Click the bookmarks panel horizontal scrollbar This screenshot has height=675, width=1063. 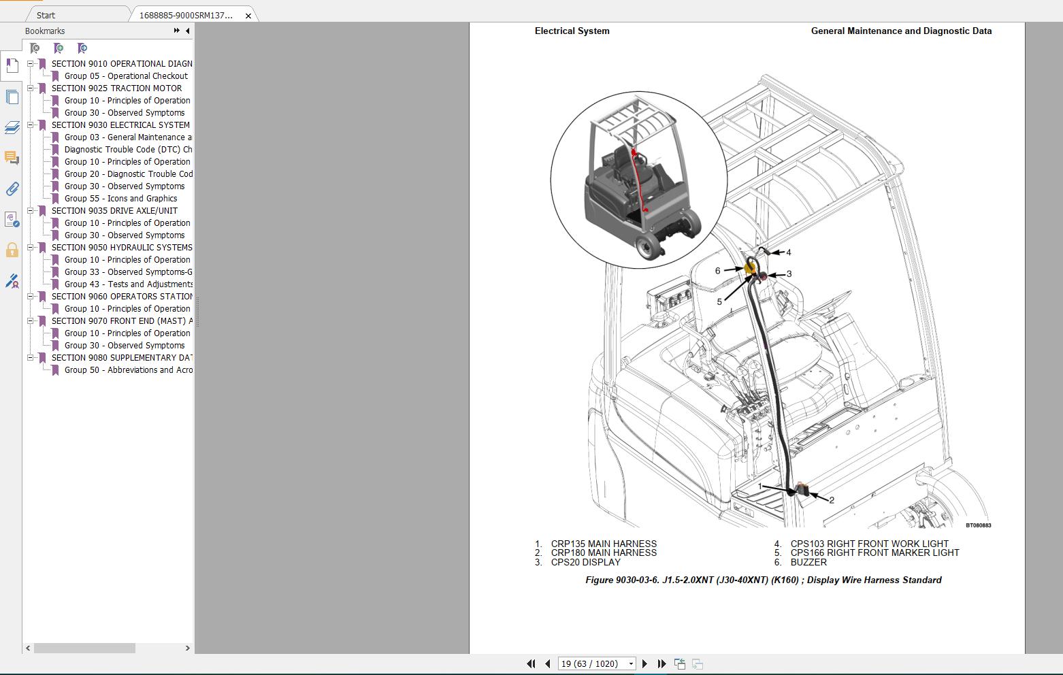click(x=84, y=648)
